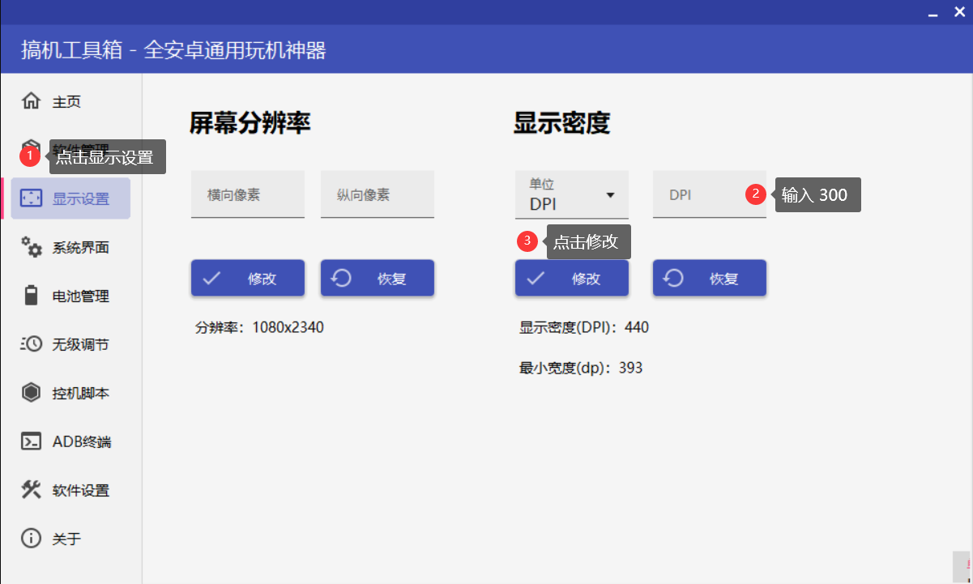
Task: Close the 搞机工具箱 window
Action: click(x=959, y=13)
